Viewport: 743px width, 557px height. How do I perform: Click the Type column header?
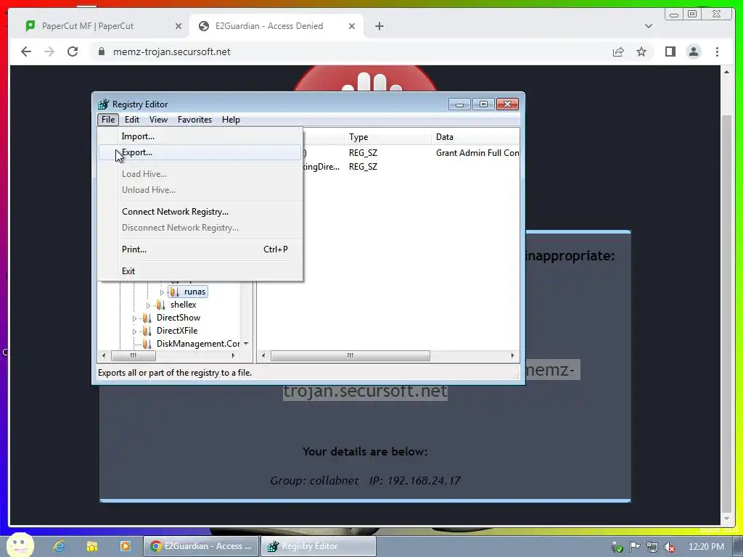click(x=387, y=137)
